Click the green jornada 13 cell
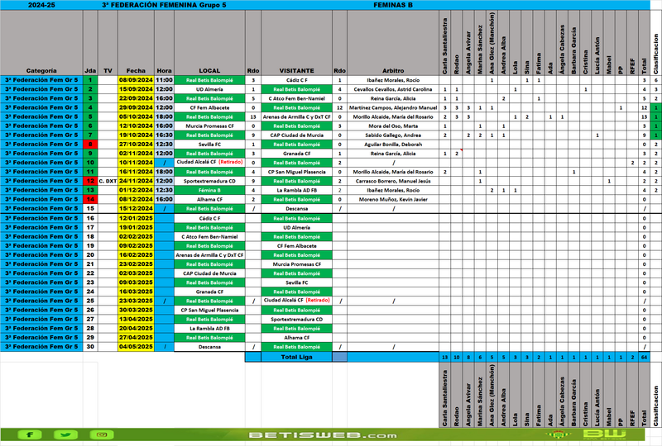Viewport: 662px width, 446px height. (x=90, y=190)
